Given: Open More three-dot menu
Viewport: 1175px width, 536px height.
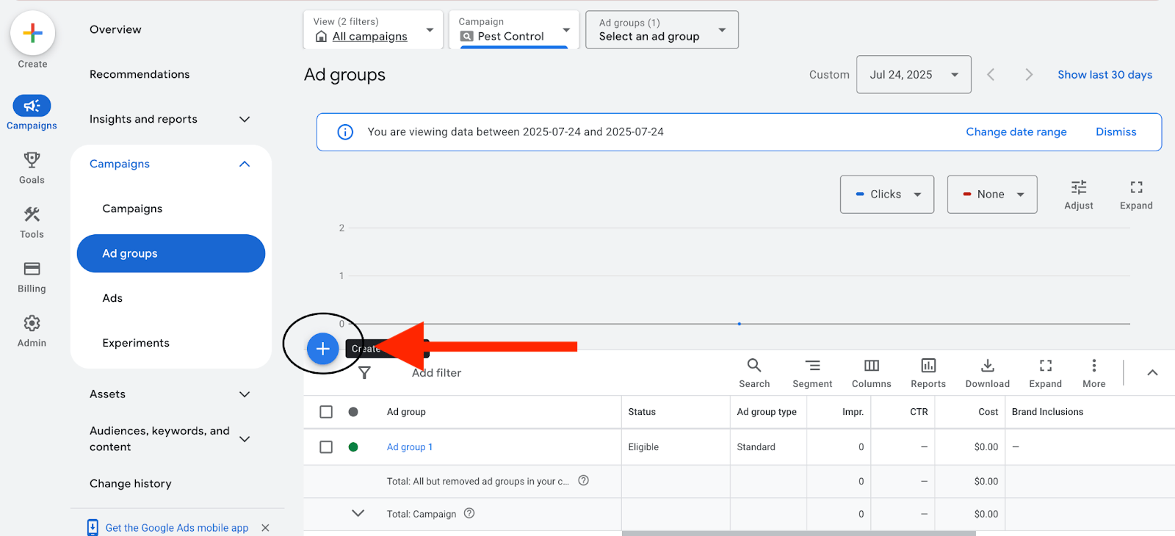Looking at the screenshot, I should (x=1094, y=373).
